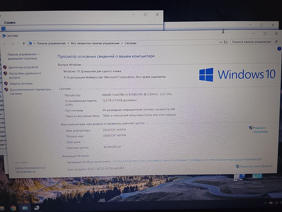Close the background window with Справка menu
The image size is (282, 212).
157,15
